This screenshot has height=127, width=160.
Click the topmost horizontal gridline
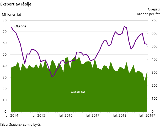[79, 32]
